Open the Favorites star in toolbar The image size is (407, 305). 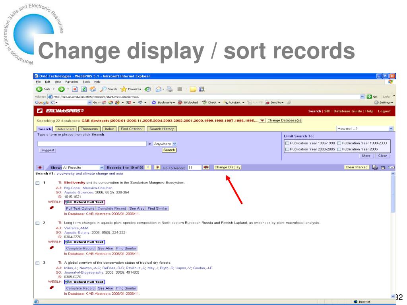pyautogui.click(x=124, y=89)
